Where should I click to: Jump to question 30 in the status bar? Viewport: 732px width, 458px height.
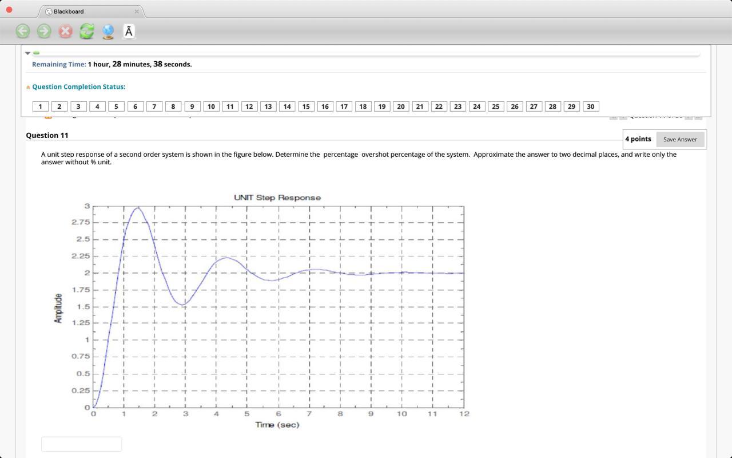590,106
